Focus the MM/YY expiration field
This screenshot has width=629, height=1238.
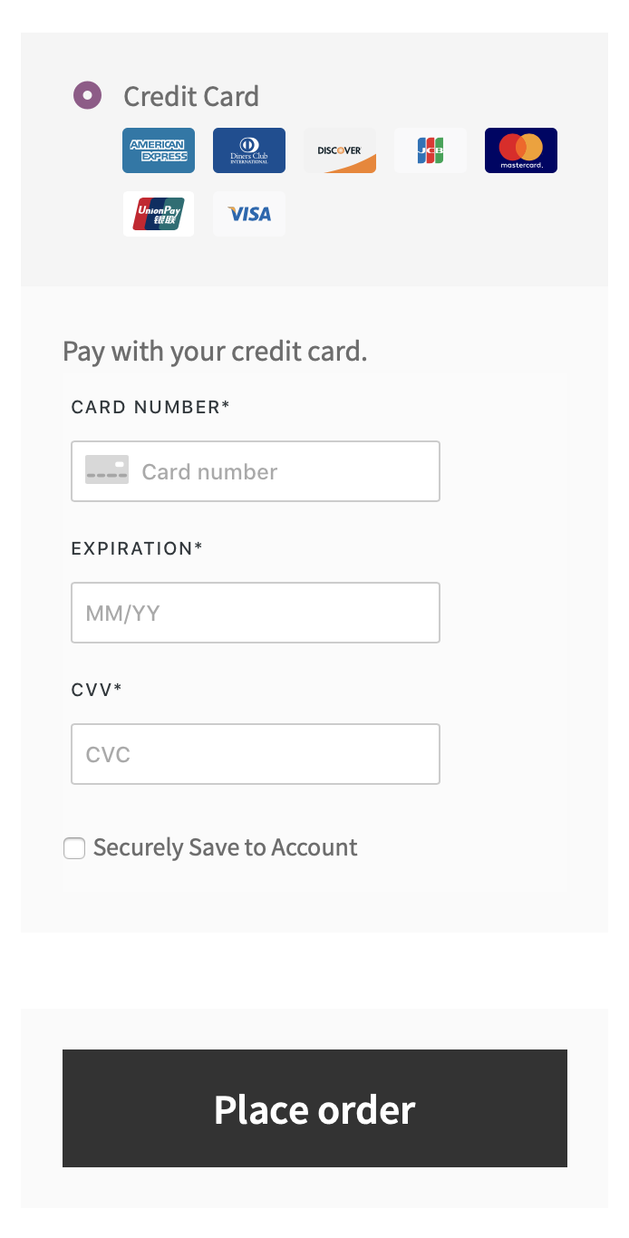click(256, 613)
